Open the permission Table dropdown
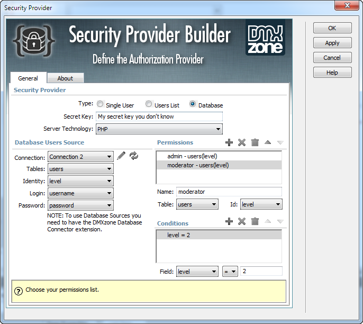The image size is (363, 324). coord(197,204)
